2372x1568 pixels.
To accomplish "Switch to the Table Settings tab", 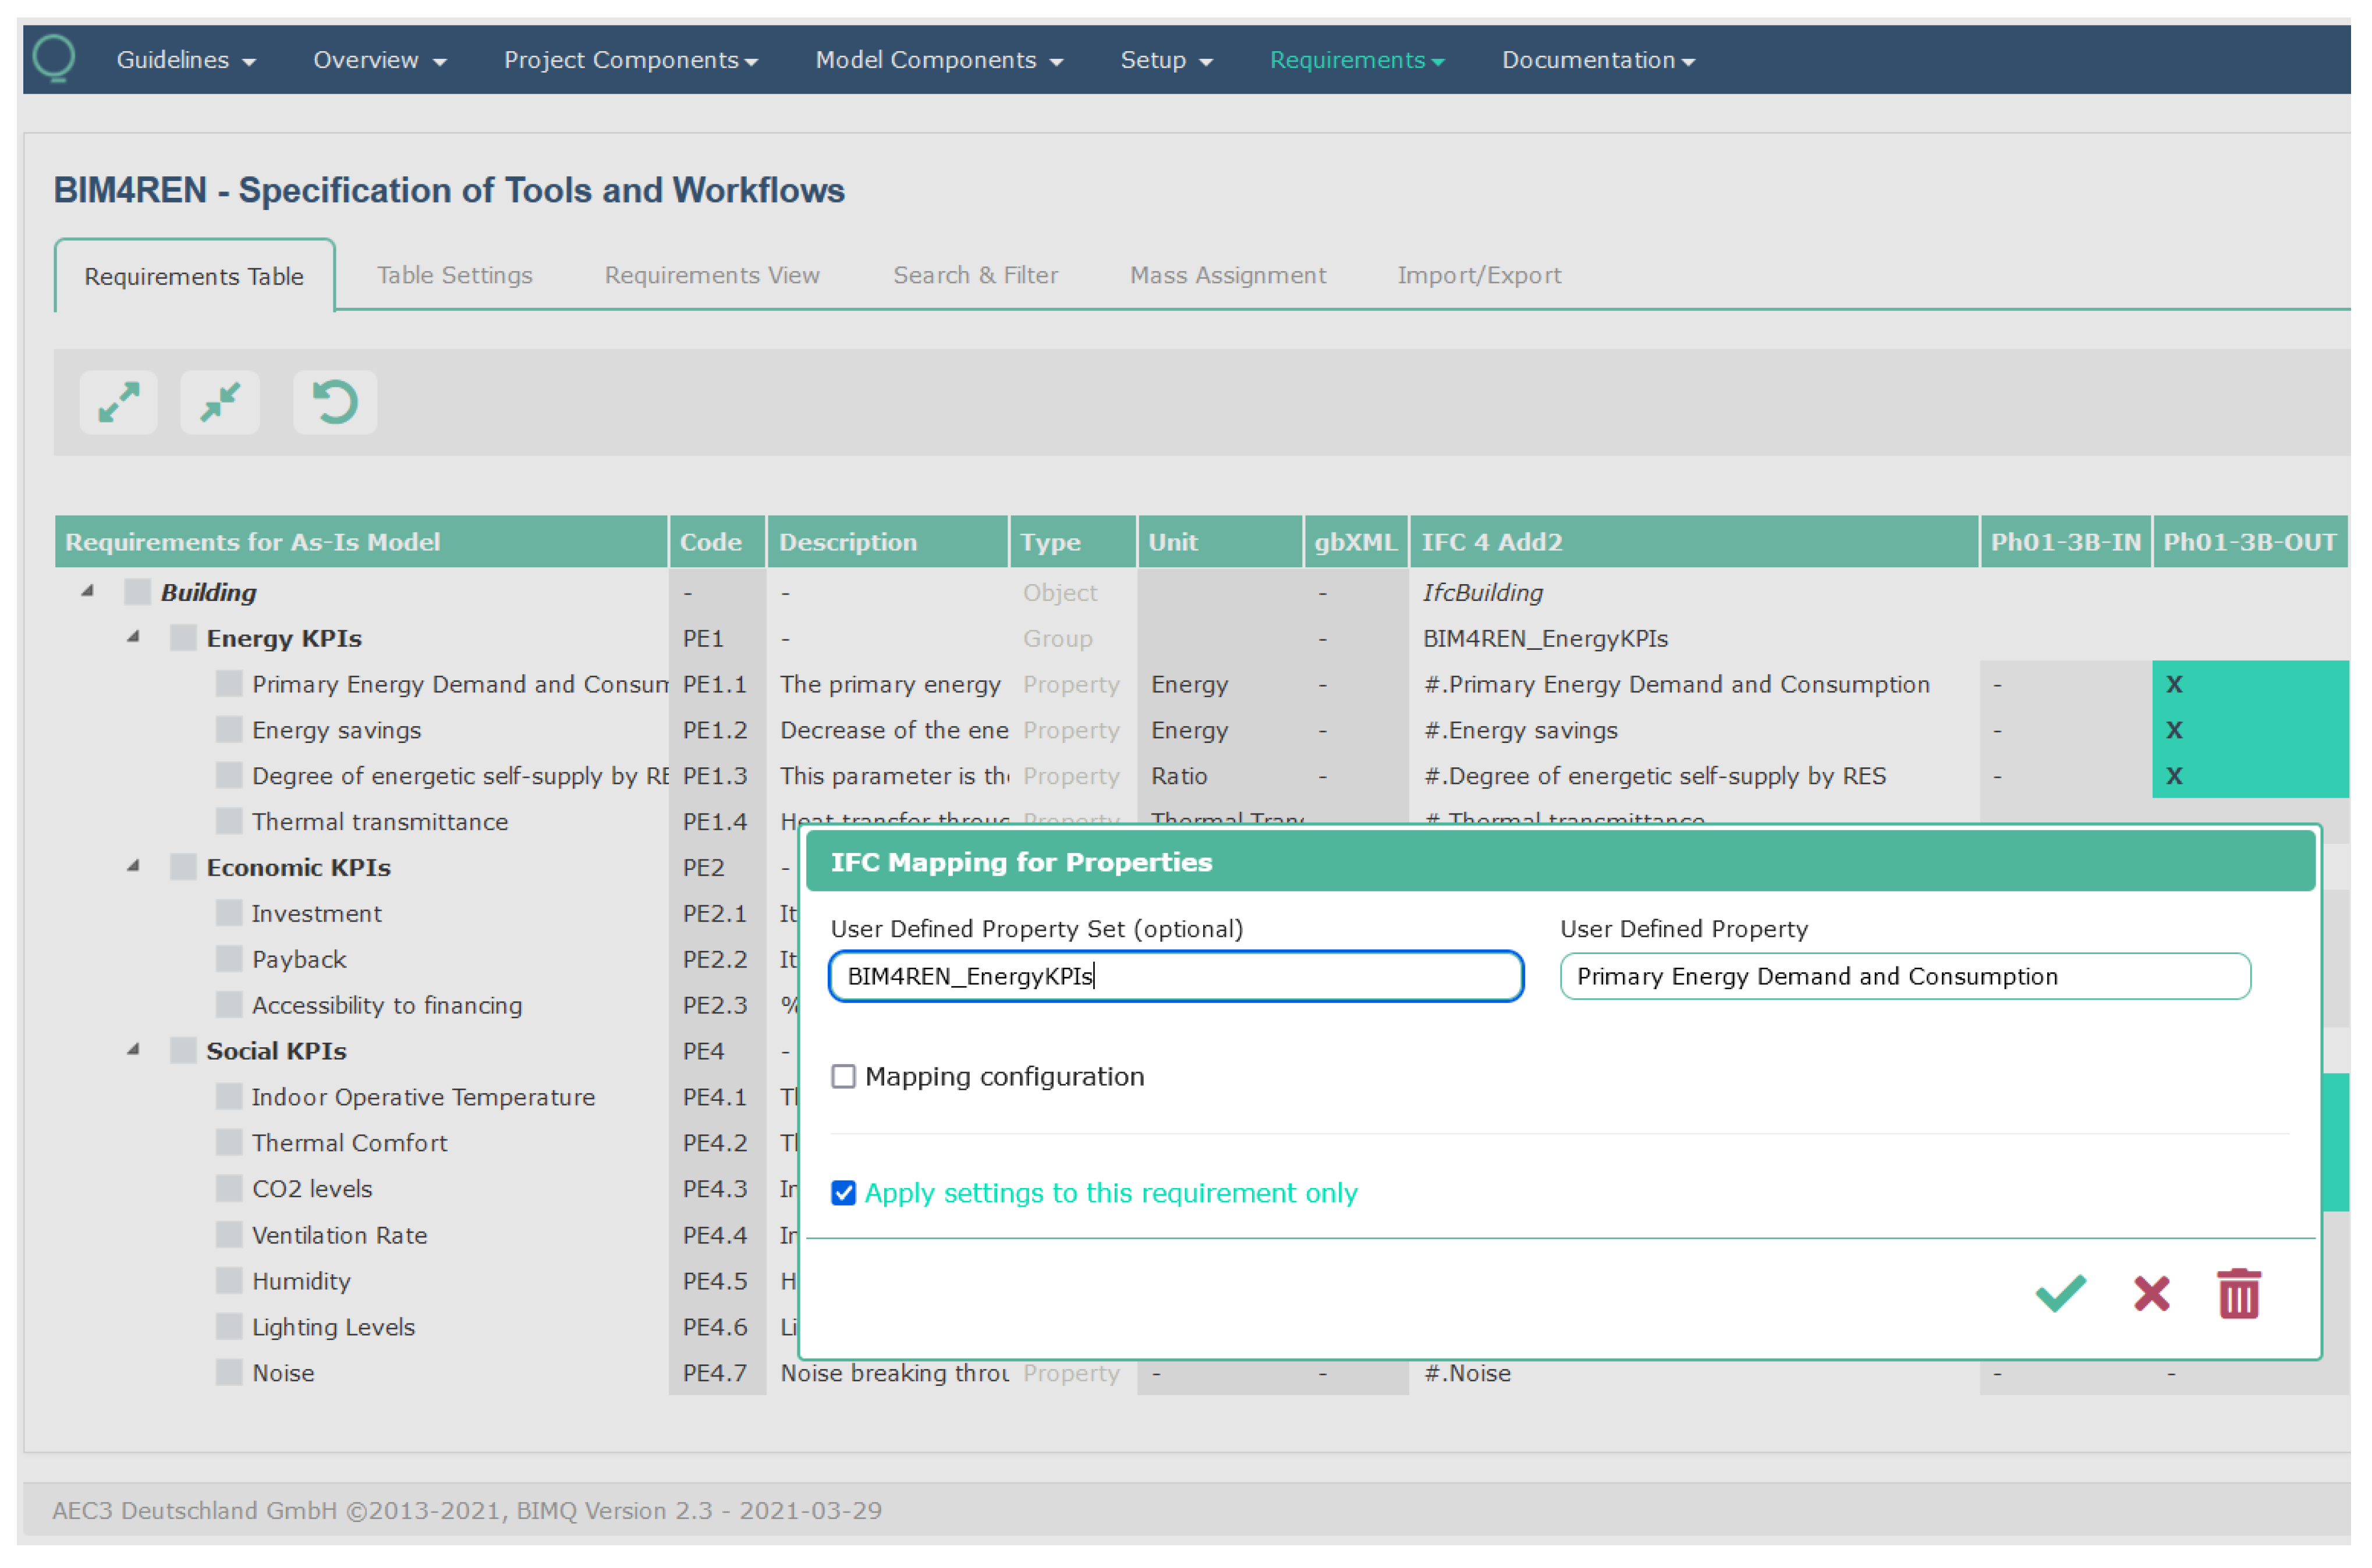I will pyautogui.click(x=454, y=276).
